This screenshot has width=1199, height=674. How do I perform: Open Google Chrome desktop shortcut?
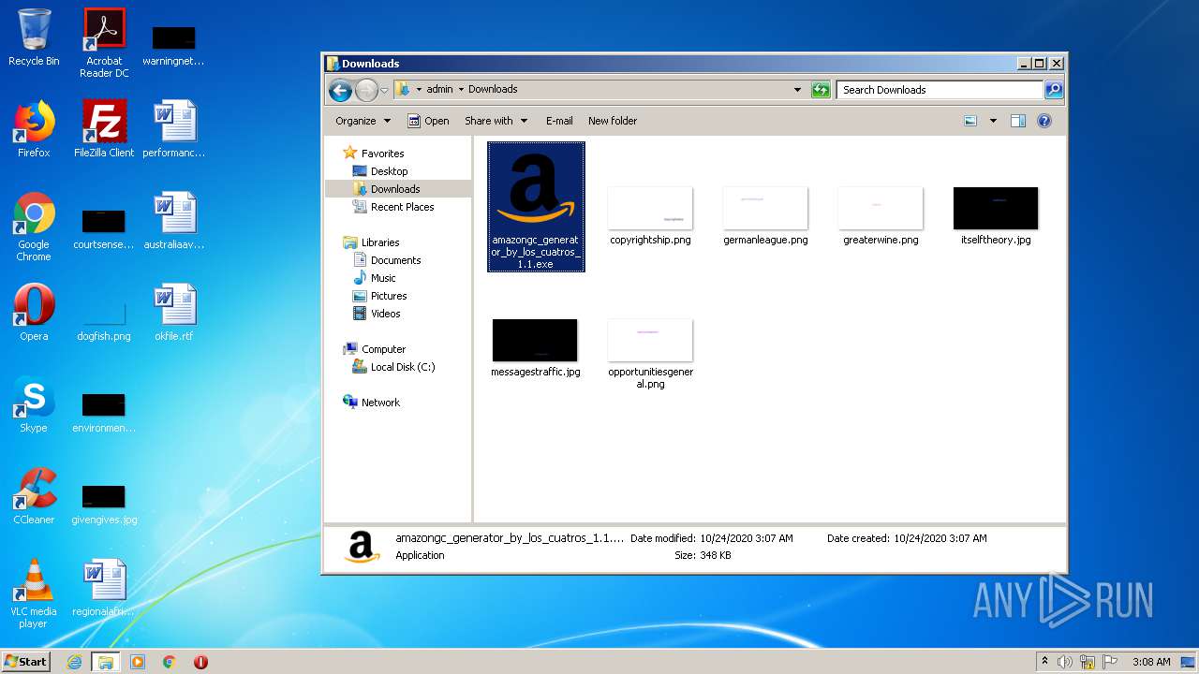pyautogui.click(x=34, y=227)
